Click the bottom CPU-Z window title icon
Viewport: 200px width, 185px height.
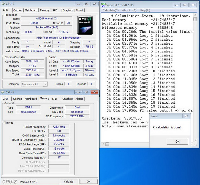click(3, 92)
